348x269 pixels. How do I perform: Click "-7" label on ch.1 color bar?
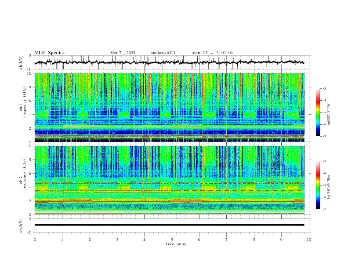click(x=324, y=136)
